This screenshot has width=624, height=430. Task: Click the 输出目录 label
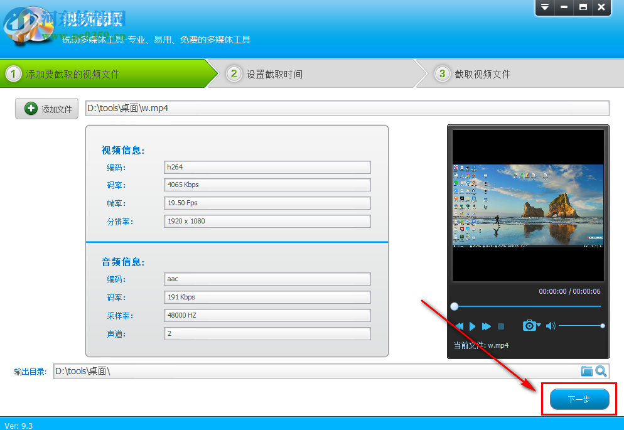tap(30, 372)
